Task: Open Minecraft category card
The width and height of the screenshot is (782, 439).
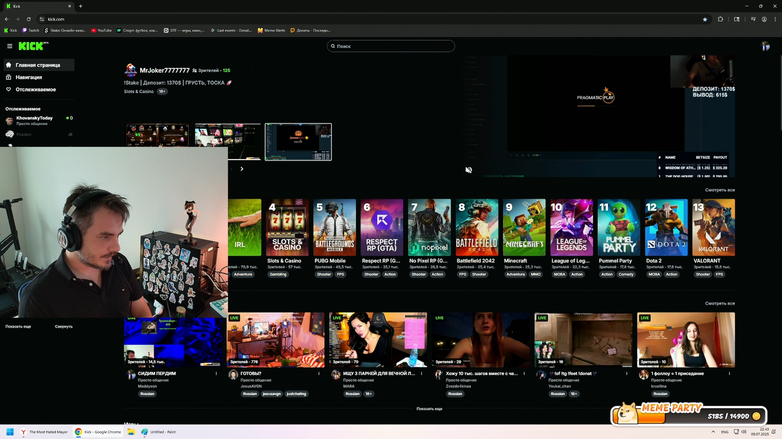Action: pyautogui.click(x=524, y=228)
